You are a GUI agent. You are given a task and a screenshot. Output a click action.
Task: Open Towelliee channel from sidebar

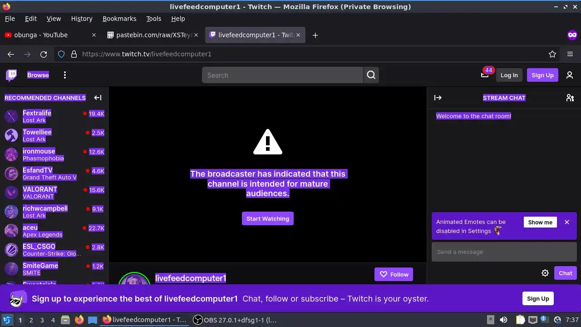pyautogui.click(x=54, y=135)
